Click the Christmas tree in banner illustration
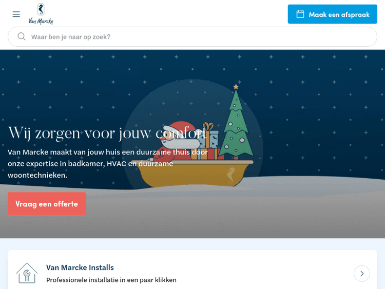 [x=236, y=122]
